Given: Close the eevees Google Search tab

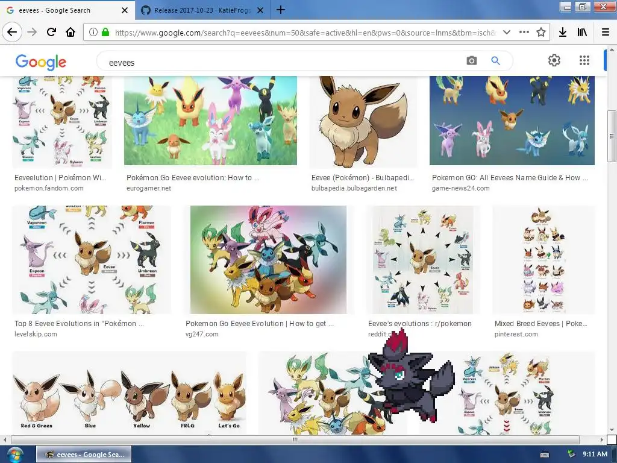Looking at the screenshot, I should [124, 10].
